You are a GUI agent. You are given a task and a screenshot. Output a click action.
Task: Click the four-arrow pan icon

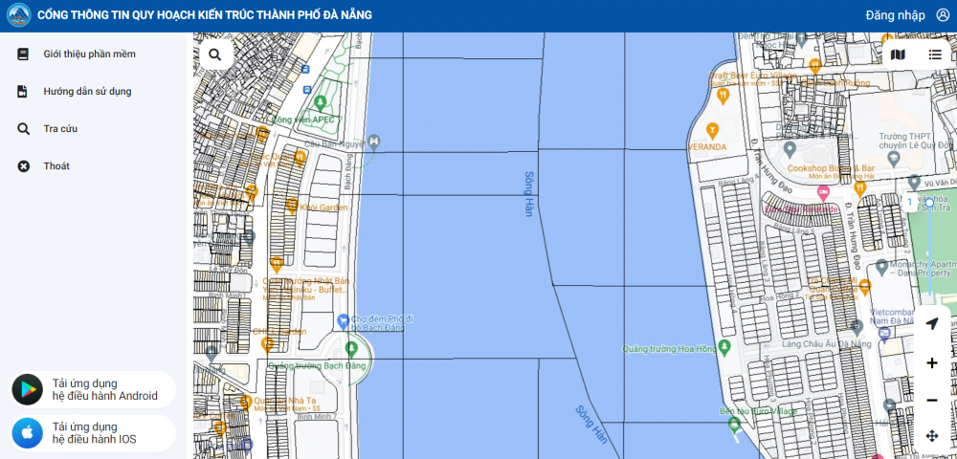click(x=932, y=436)
